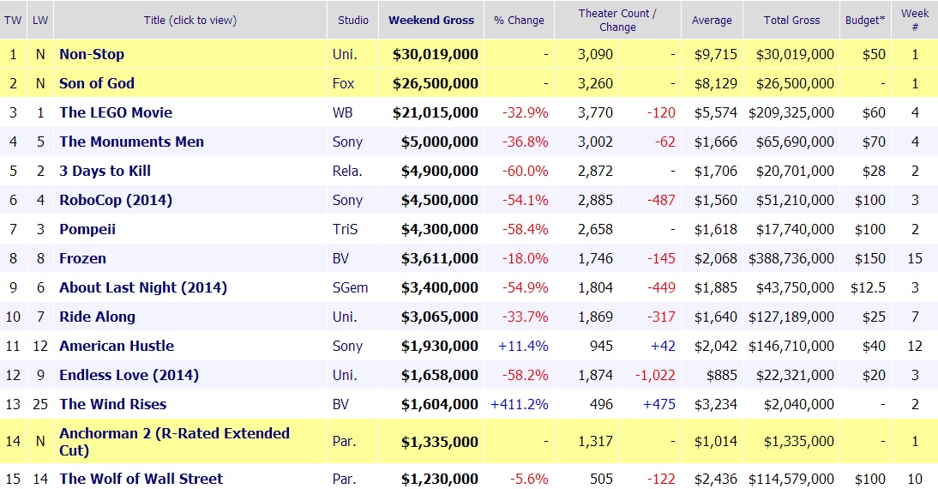Open About Last Night (2014) page
Viewport: 938px width, 489px height.
[143, 287]
